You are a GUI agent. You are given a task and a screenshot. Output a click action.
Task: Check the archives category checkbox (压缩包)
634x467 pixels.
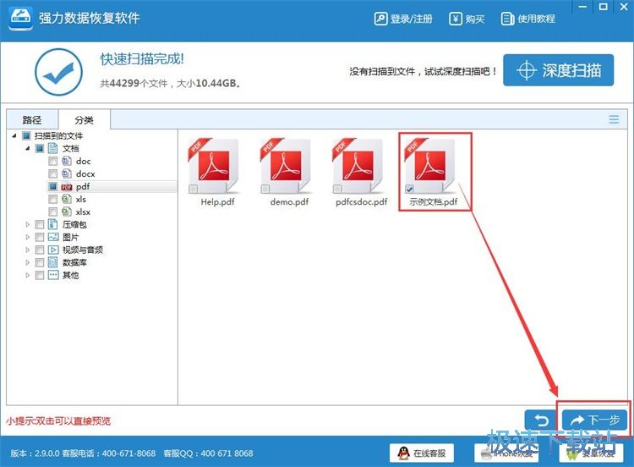[40, 224]
